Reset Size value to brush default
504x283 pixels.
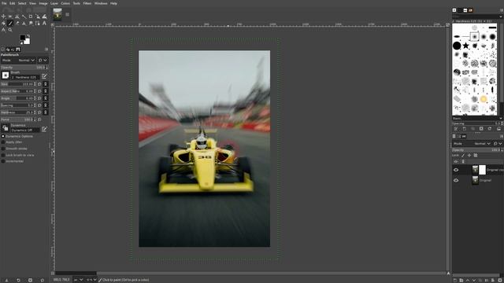click(x=40, y=84)
